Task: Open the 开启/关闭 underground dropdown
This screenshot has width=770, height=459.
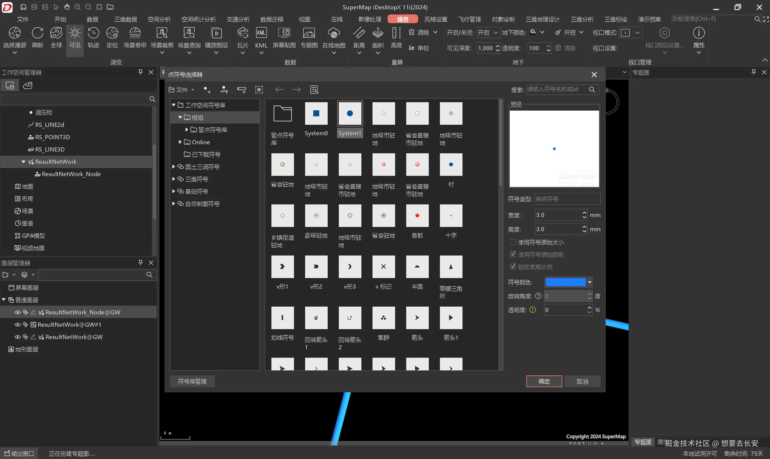Action: pyautogui.click(x=488, y=32)
